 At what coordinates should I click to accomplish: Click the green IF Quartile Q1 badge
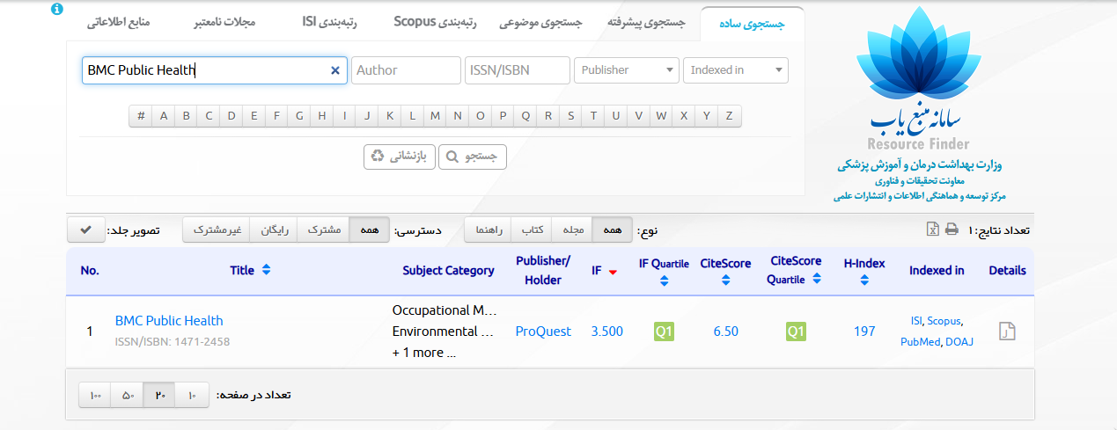(x=664, y=332)
